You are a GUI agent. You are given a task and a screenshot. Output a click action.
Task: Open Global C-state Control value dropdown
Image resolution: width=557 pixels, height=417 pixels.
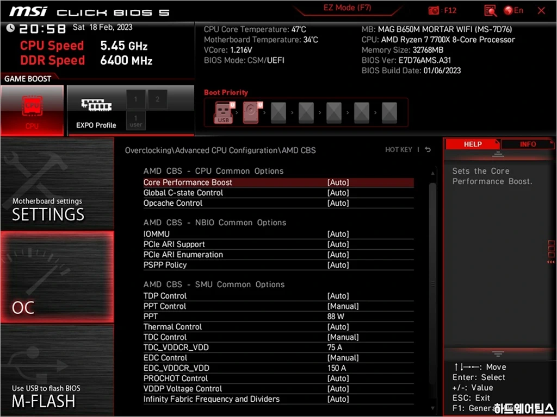[x=338, y=193]
